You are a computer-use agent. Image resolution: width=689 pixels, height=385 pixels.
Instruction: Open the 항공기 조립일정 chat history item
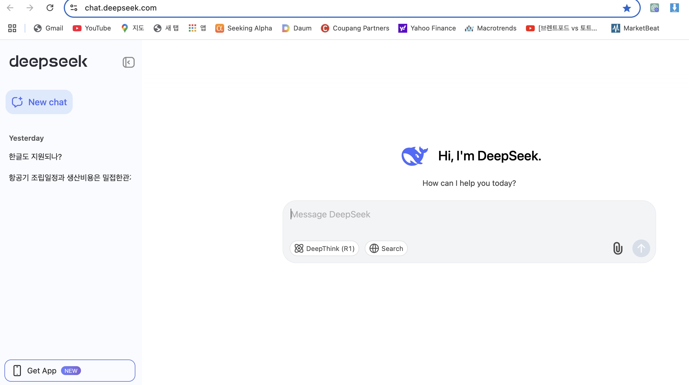(70, 178)
